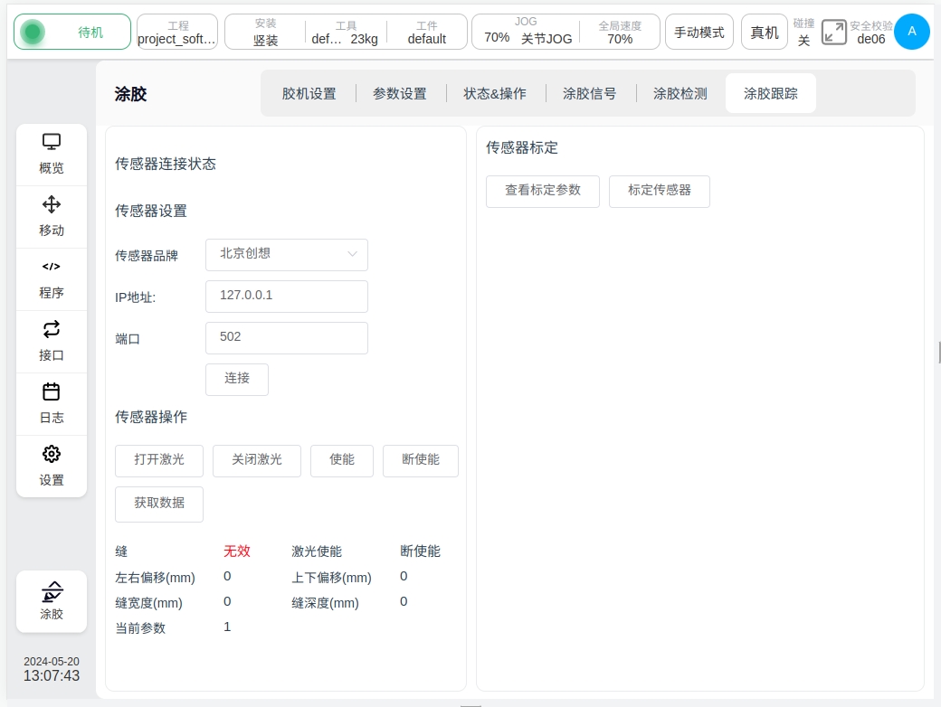Switch the 手动模式 manual mode button
The image size is (941, 707).
click(x=699, y=33)
